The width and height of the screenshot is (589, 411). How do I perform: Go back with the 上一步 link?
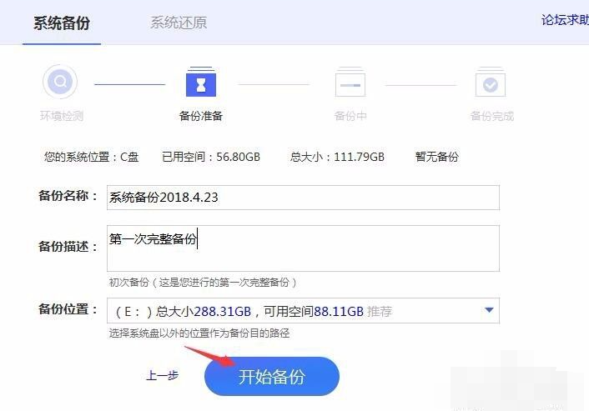pyautogui.click(x=162, y=376)
